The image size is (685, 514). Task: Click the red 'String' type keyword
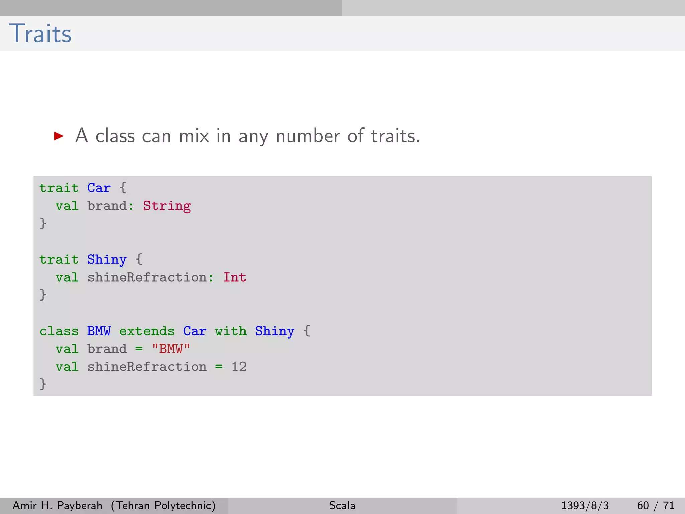167,206
